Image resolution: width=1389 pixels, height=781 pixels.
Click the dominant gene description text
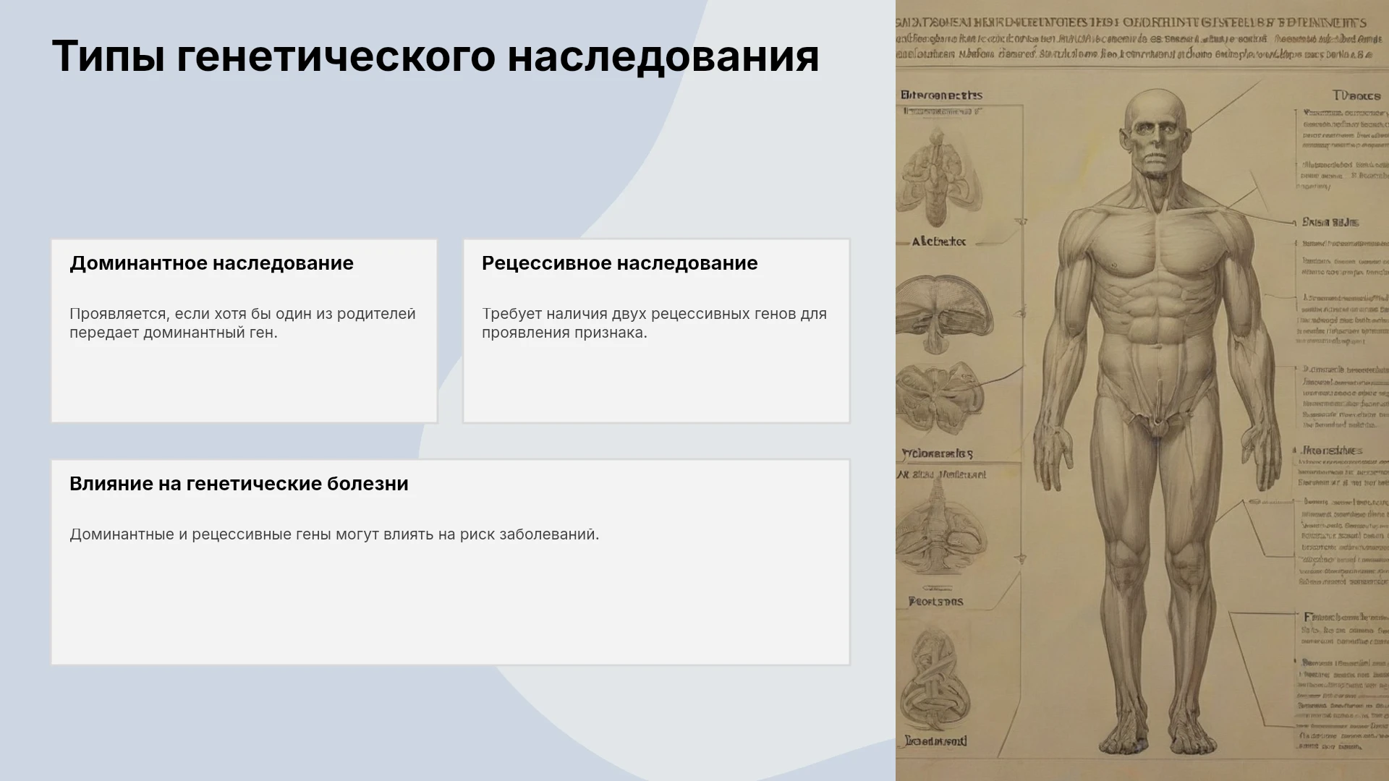click(x=242, y=323)
